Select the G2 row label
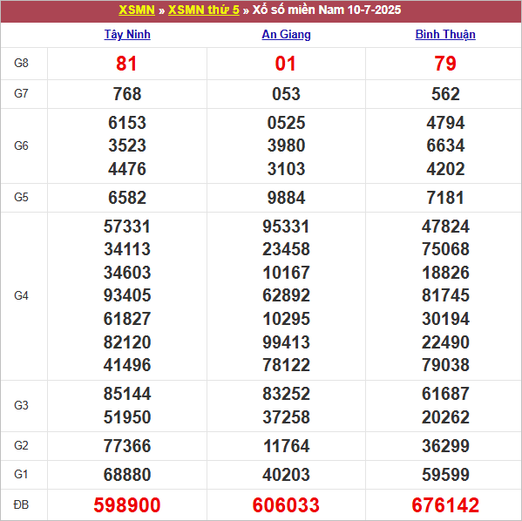The image size is (522, 521). tap(21, 445)
